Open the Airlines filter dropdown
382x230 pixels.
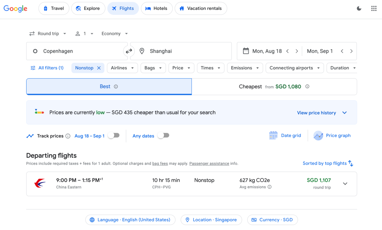[122, 68]
